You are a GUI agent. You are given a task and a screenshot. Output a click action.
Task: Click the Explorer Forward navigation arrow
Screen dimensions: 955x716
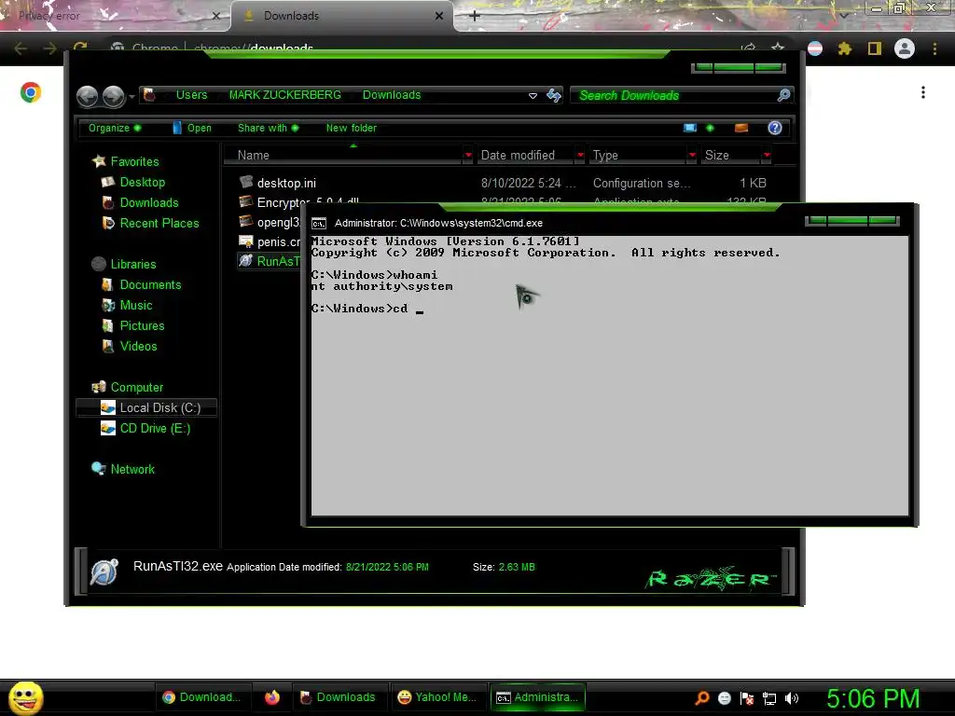pyautogui.click(x=113, y=96)
